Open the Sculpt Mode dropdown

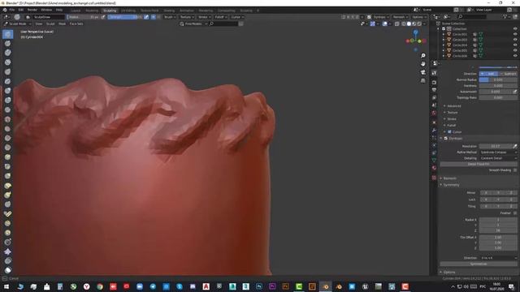tap(18, 24)
